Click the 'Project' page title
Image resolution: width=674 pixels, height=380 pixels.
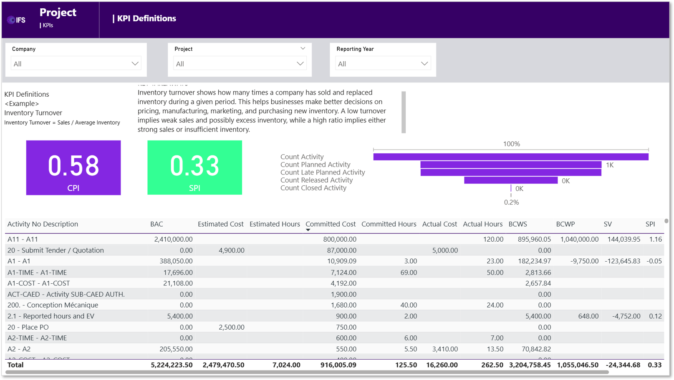pyautogui.click(x=58, y=12)
